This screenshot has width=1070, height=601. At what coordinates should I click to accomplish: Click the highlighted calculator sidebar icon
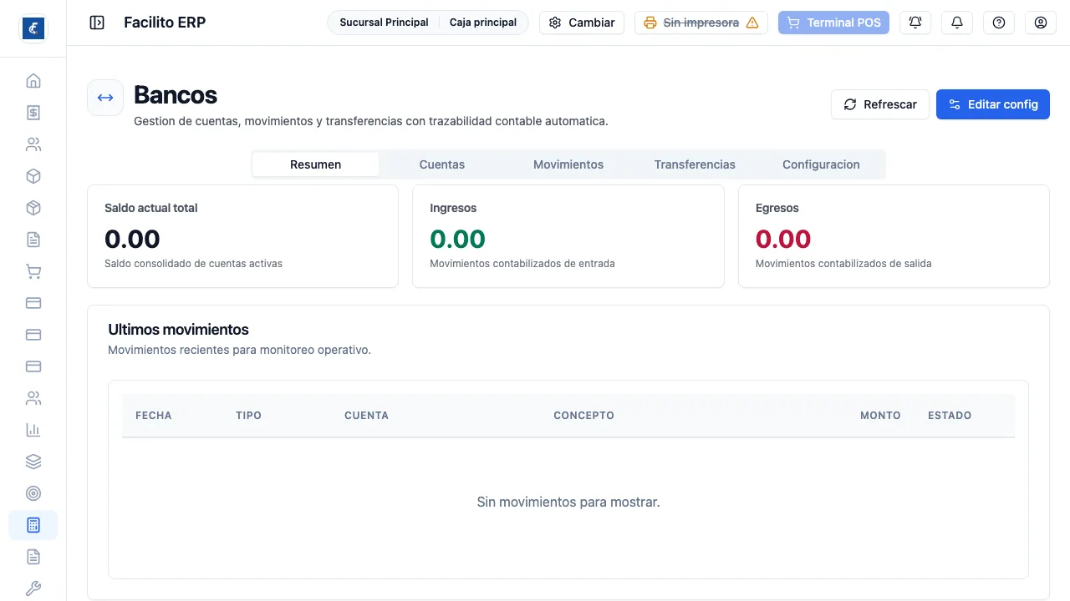[33, 525]
